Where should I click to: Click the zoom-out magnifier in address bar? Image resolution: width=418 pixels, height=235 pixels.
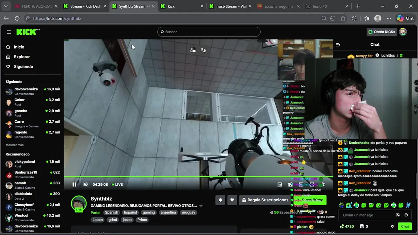click(x=324, y=18)
